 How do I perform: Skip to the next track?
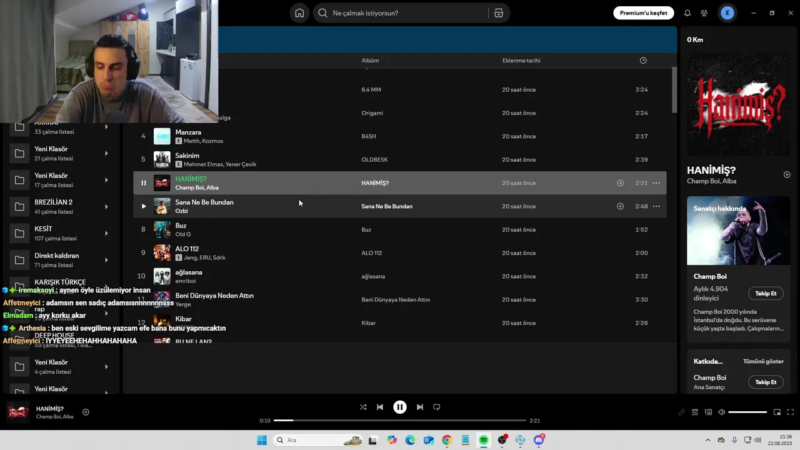point(420,407)
